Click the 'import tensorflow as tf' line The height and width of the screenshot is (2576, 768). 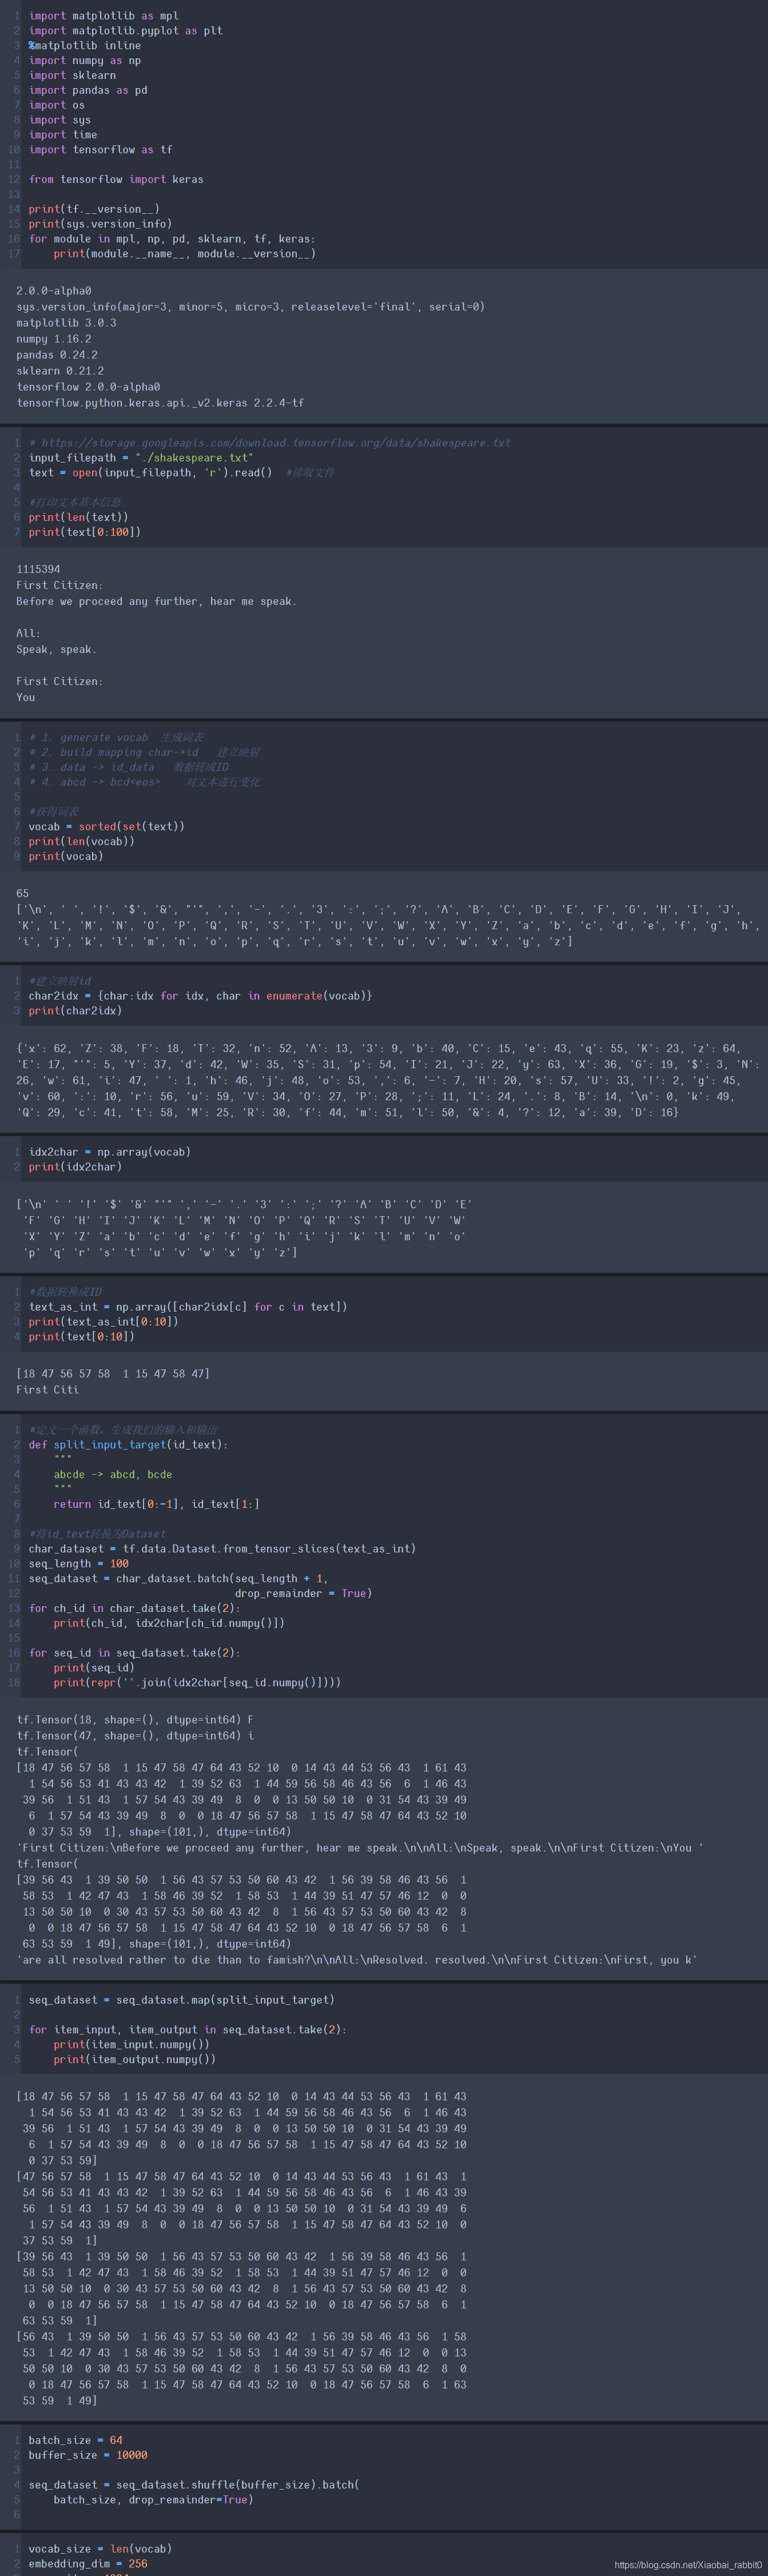coord(100,150)
